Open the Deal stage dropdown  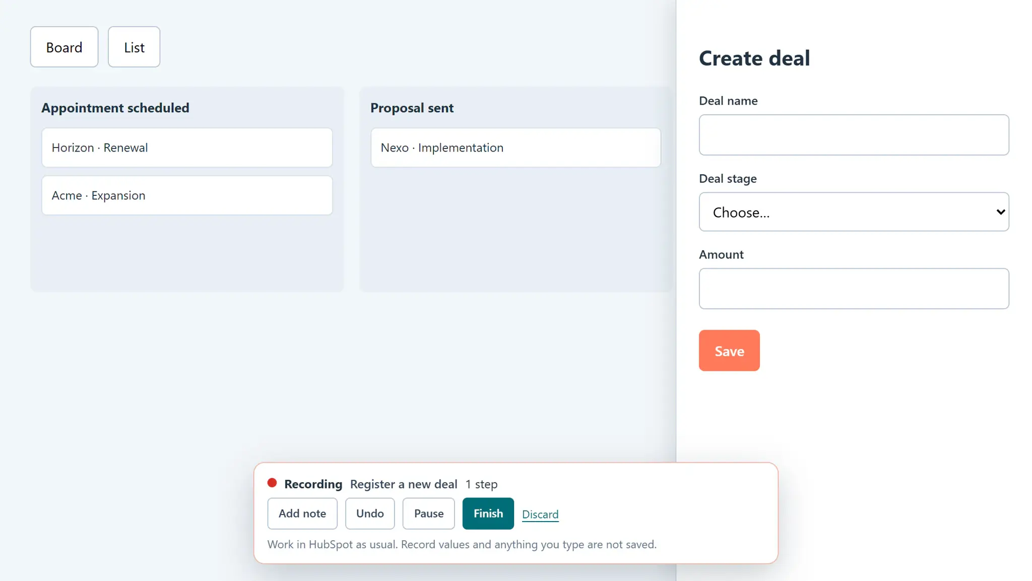pos(854,212)
